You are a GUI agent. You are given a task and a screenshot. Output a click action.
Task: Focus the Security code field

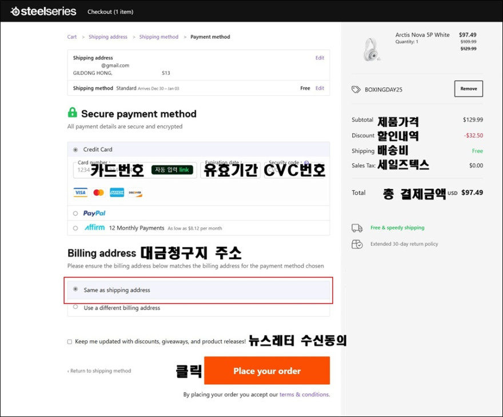[295, 170]
